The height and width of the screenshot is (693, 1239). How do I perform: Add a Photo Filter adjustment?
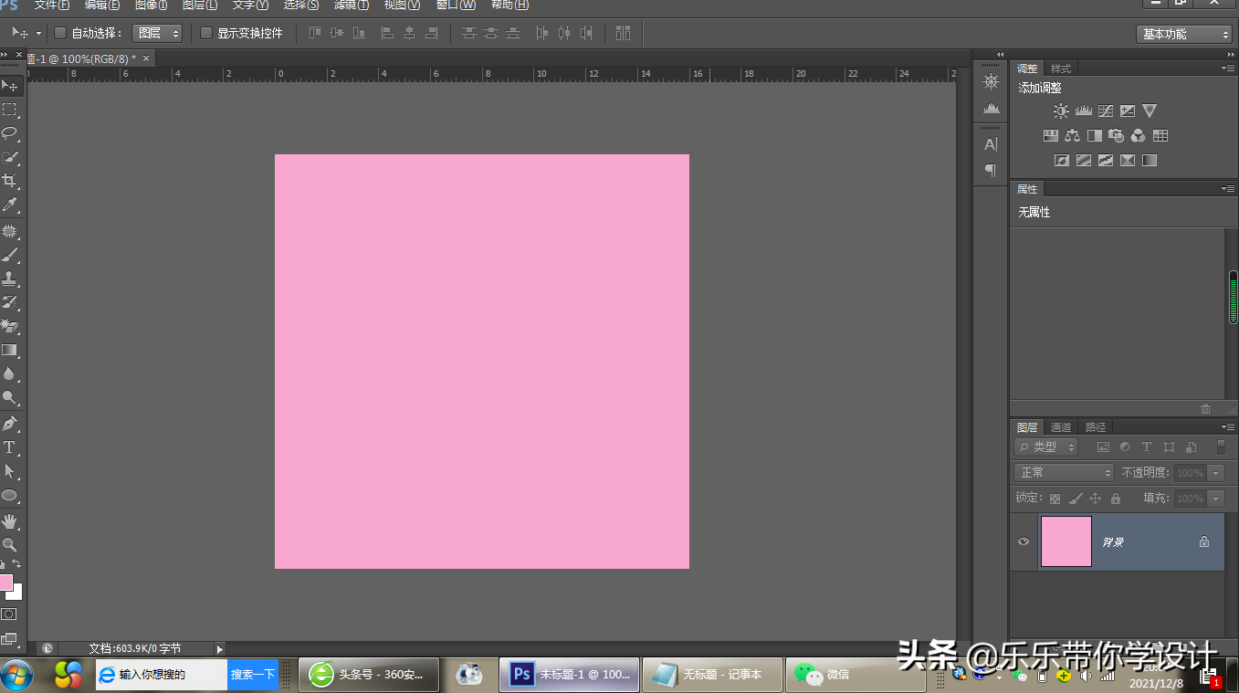click(1117, 136)
